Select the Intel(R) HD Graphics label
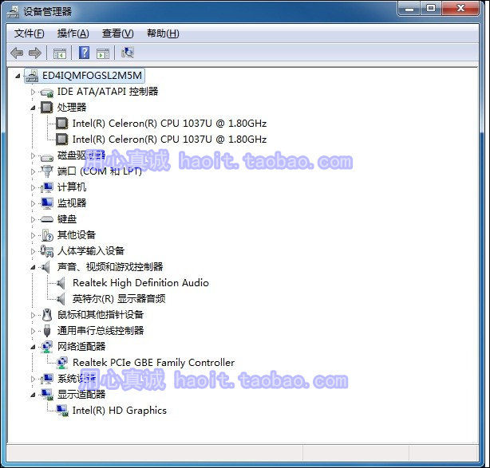The image size is (490, 468). click(120, 411)
